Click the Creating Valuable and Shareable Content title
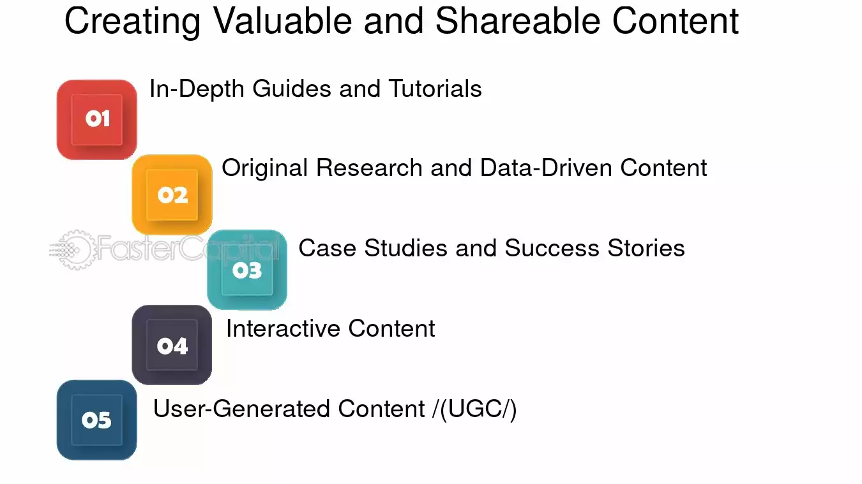The width and height of the screenshot is (862, 484). point(402,22)
